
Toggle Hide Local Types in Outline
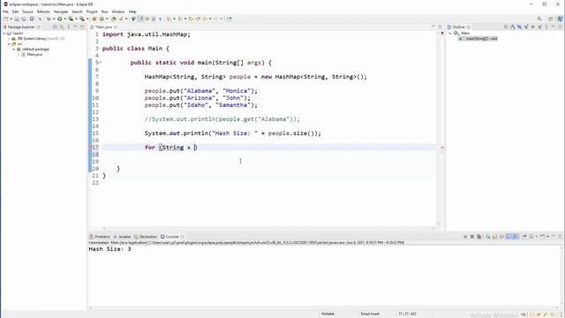(x=539, y=27)
